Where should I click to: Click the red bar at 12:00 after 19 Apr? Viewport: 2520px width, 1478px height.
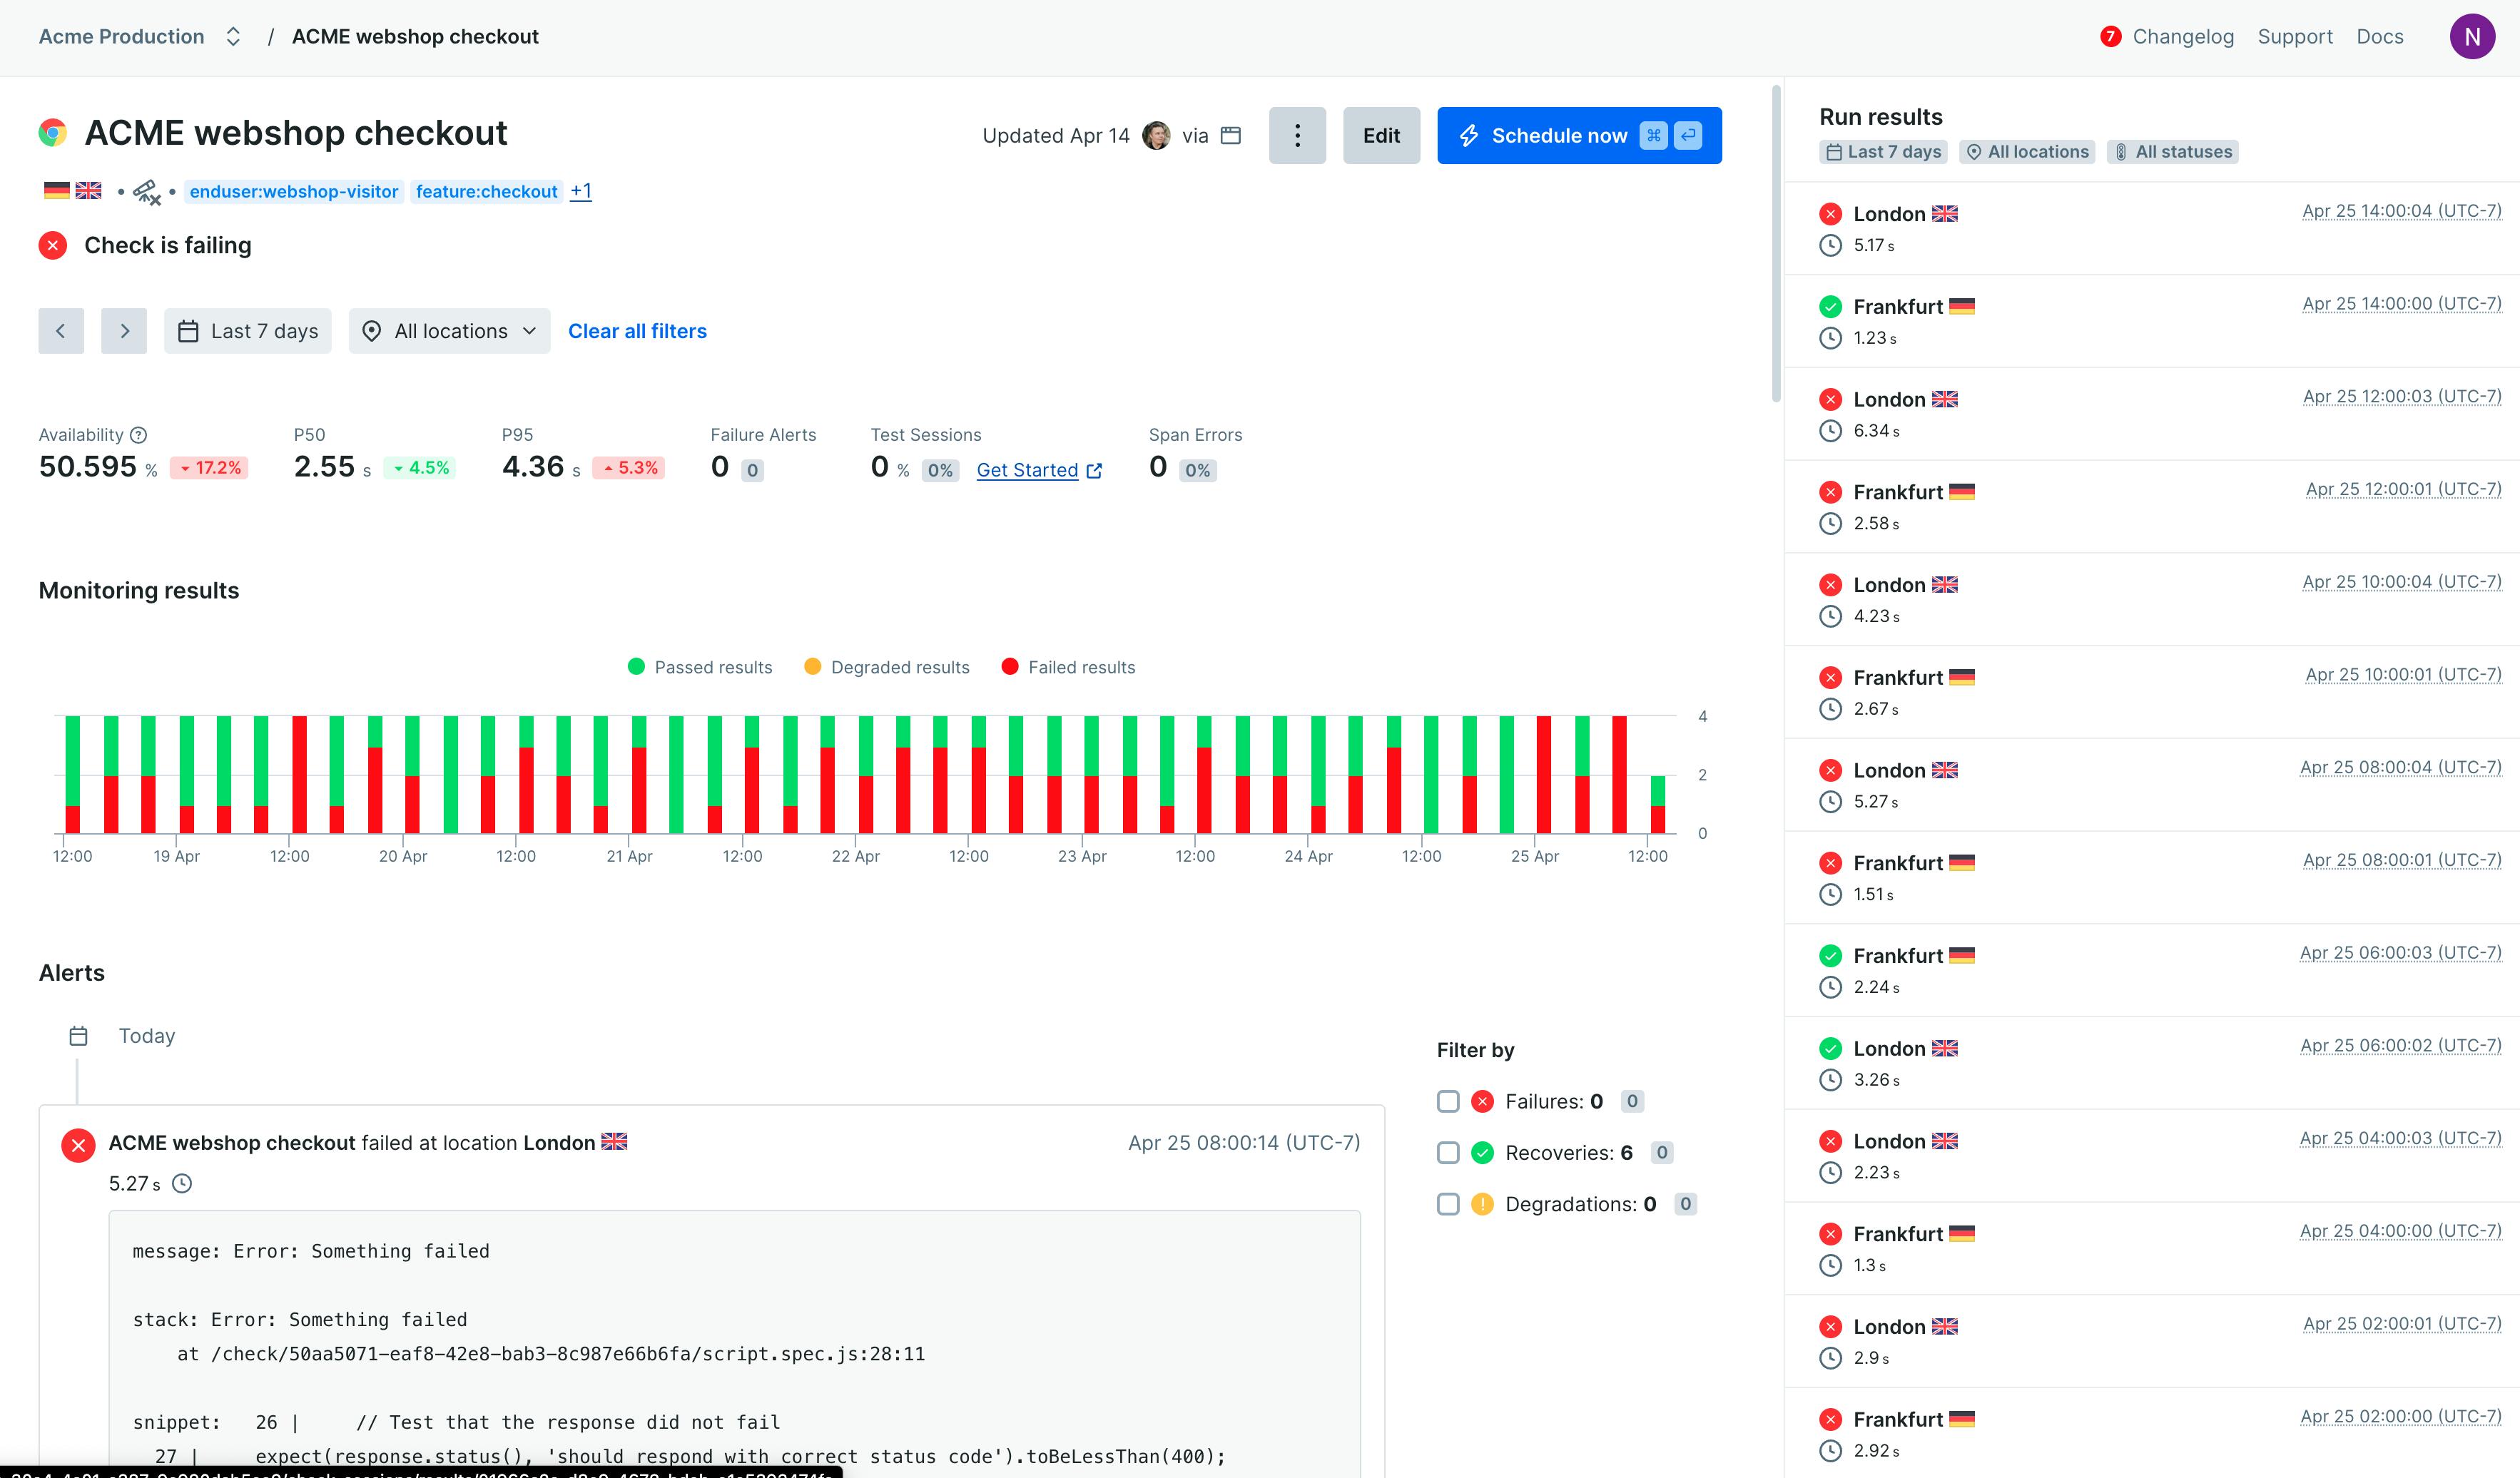tap(299, 775)
